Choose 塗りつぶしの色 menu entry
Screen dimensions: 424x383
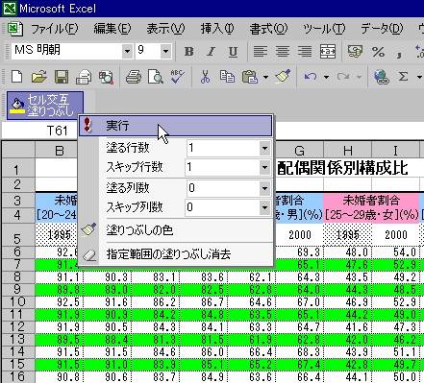click(x=176, y=229)
